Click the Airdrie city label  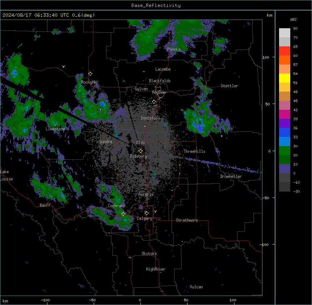[146, 195]
